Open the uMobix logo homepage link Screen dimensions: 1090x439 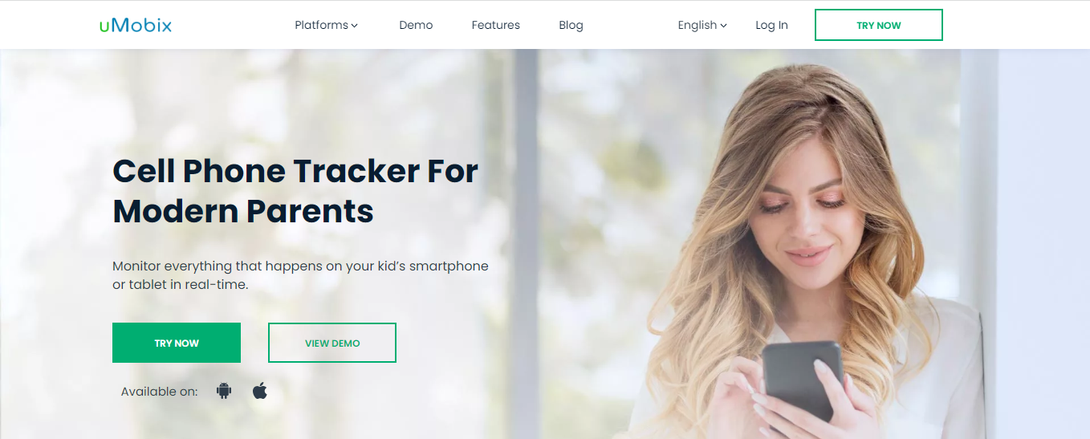pos(136,25)
